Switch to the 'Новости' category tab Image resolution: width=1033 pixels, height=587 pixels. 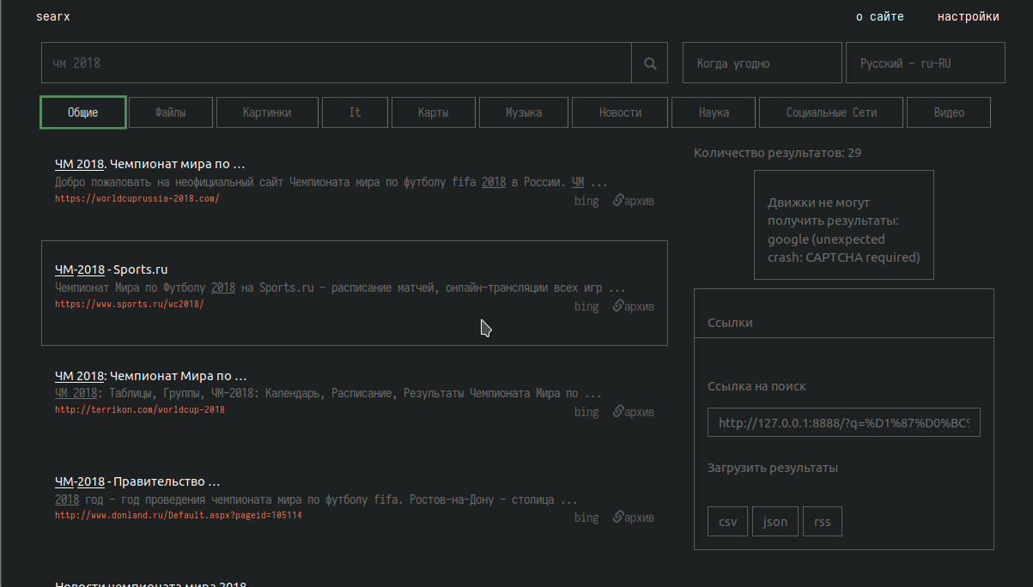point(620,112)
